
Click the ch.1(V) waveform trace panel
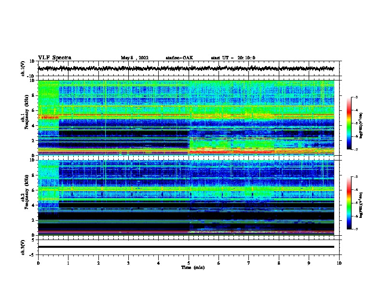(x=190, y=68)
